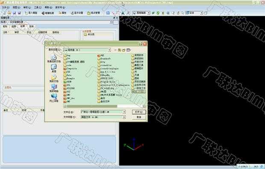Select the red line markup tool
The width and height of the screenshot is (265, 169).
113,13
